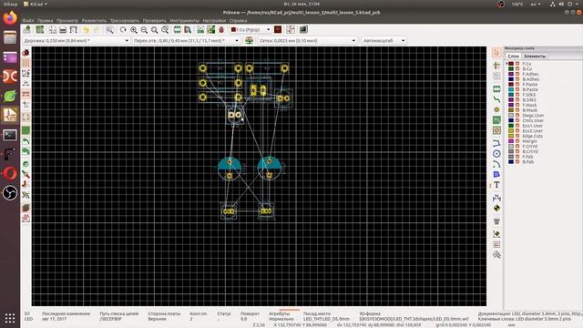Select the add text T tool

click(x=496, y=185)
